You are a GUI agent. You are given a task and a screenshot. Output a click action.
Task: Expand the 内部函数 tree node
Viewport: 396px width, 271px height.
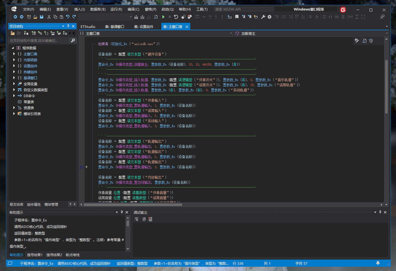pyautogui.click(x=14, y=60)
